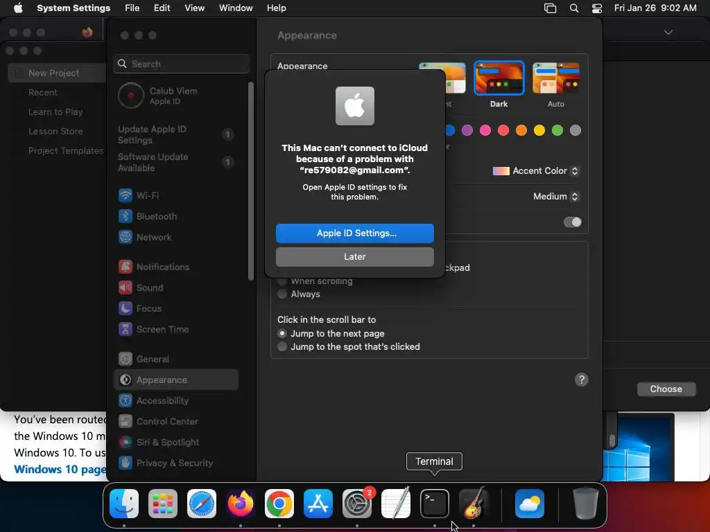The image size is (710, 532).
Task: Open TextEdit from the Dock
Action: (396, 504)
